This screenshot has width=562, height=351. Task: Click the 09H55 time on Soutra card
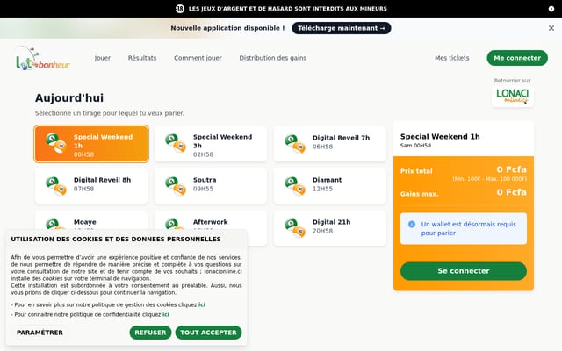[x=203, y=189]
